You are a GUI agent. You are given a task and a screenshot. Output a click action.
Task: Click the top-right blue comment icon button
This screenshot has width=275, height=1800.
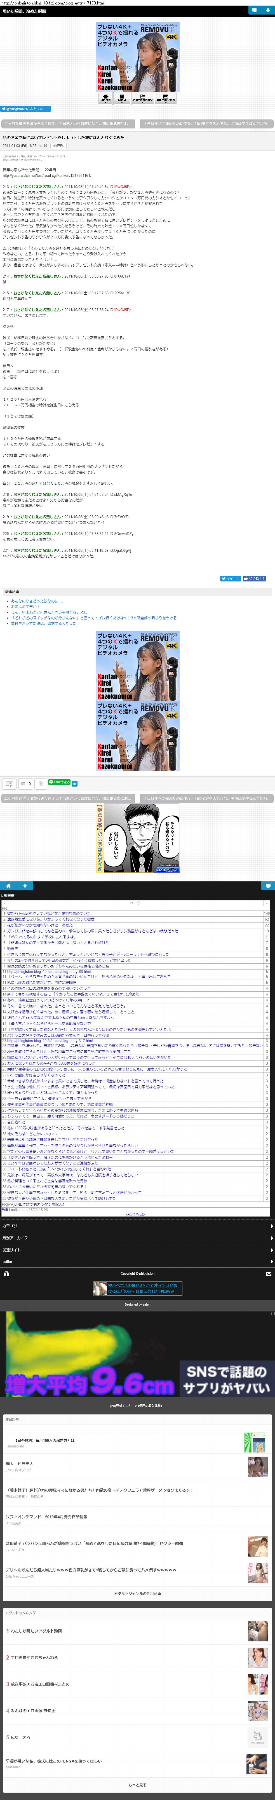255,10
